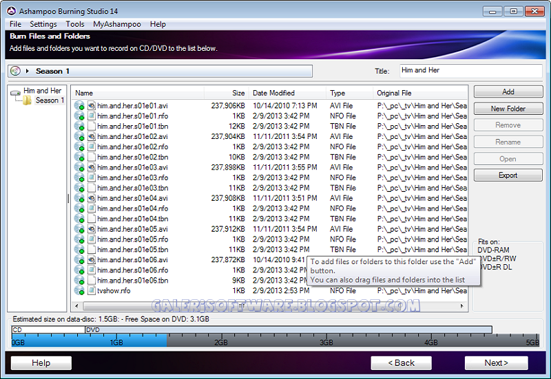Click the disc-add icon for him.and.her.s01e06.nfo

pyautogui.click(x=79, y=270)
